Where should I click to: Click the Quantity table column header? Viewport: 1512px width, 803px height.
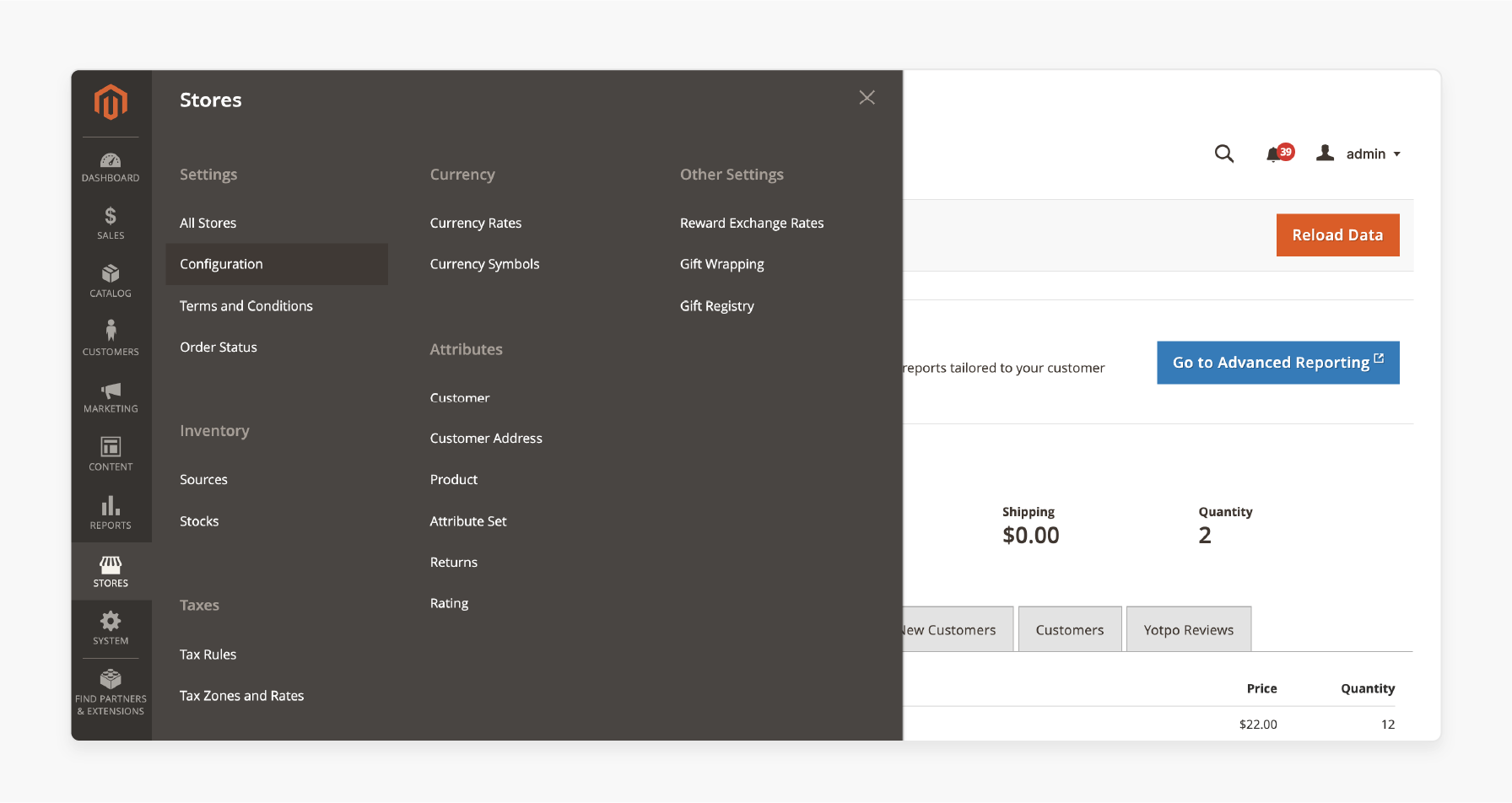[x=1368, y=688]
